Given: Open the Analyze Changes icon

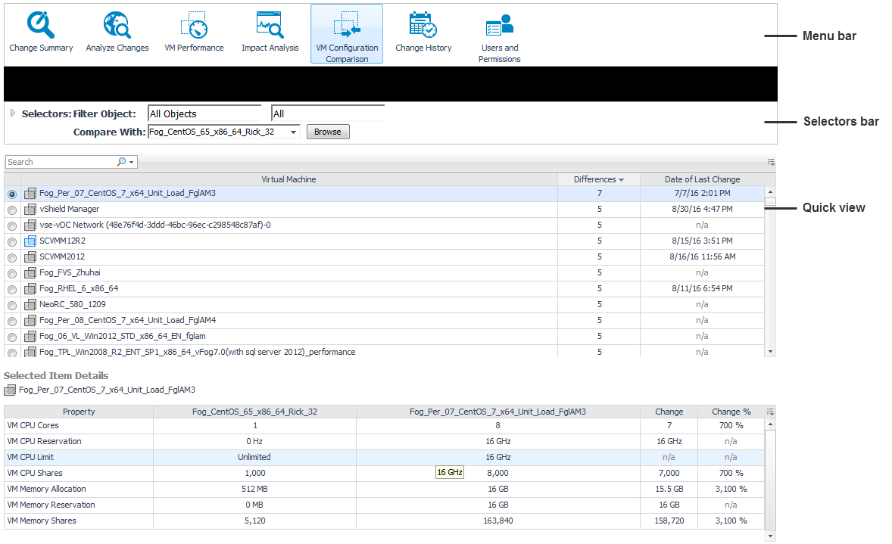Looking at the screenshot, I should click(x=117, y=26).
